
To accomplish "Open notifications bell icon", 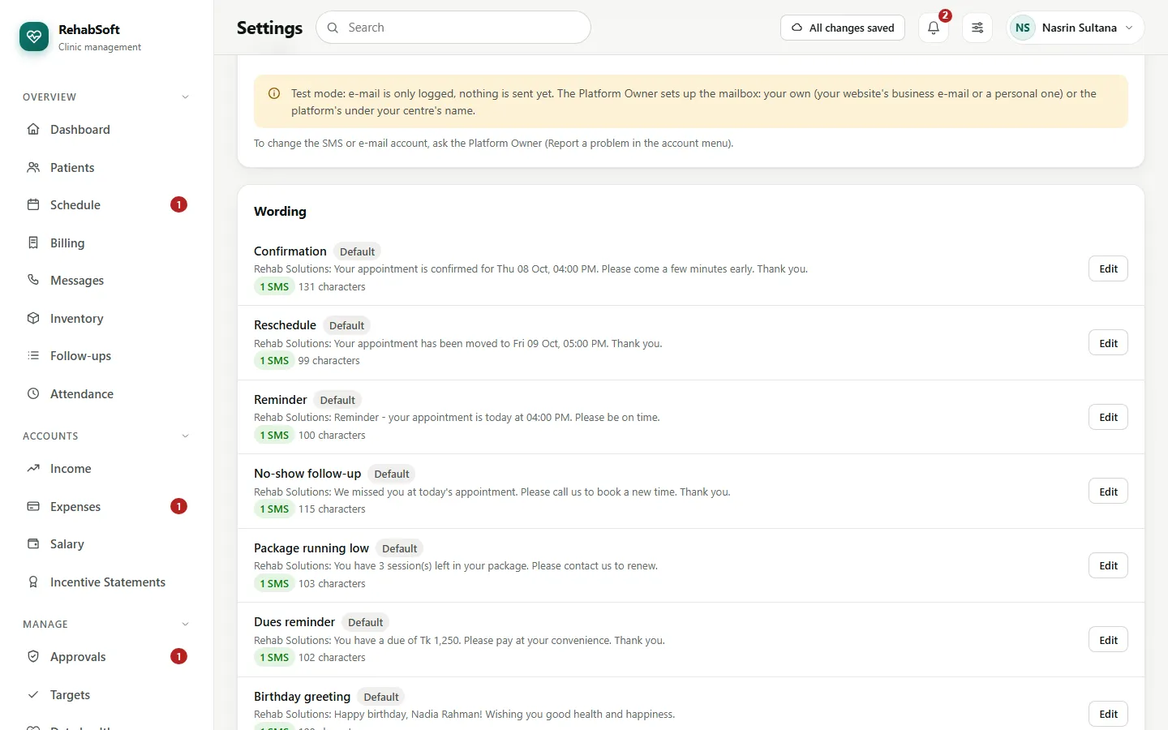I will [934, 28].
